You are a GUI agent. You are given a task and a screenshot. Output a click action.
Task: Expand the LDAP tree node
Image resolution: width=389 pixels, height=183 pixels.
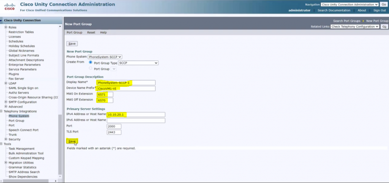(6, 83)
